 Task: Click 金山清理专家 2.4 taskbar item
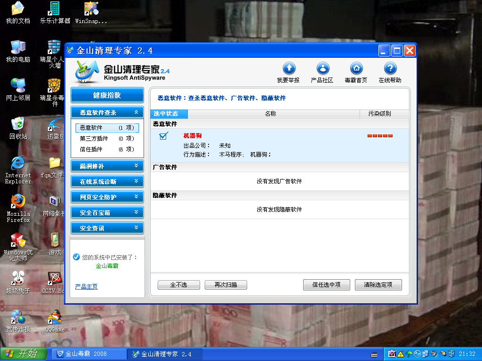click(165, 354)
